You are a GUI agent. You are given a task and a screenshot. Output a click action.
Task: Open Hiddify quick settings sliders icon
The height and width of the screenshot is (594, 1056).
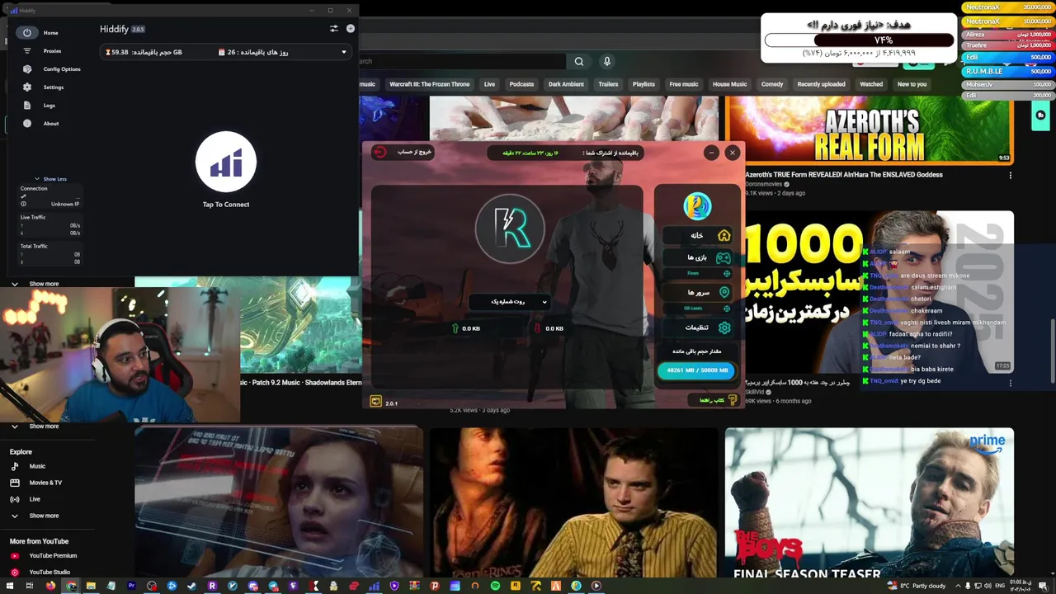(333, 28)
